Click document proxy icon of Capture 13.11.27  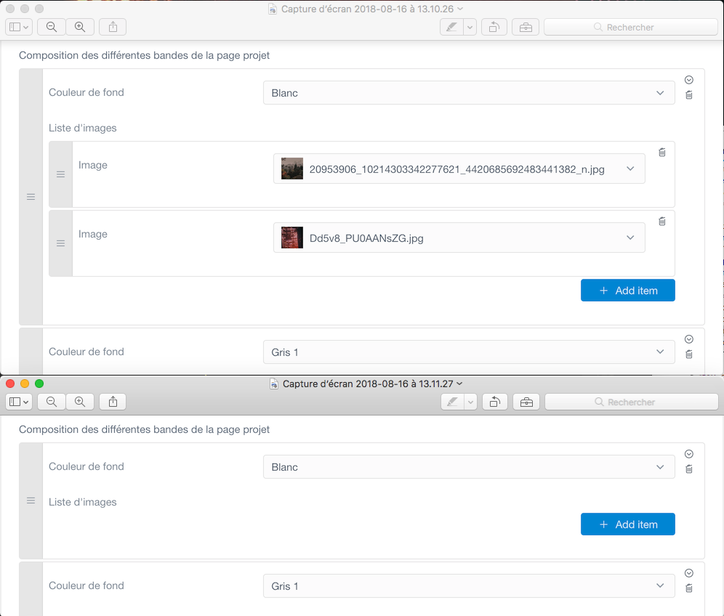274,384
